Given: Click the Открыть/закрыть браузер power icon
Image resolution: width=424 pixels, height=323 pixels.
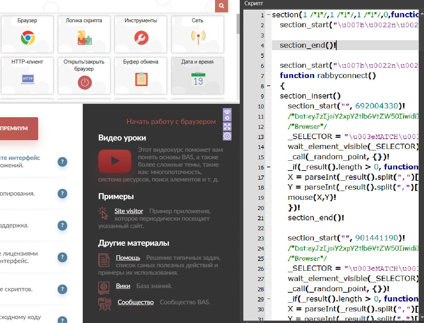Looking at the screenshot, I should 84,83.
